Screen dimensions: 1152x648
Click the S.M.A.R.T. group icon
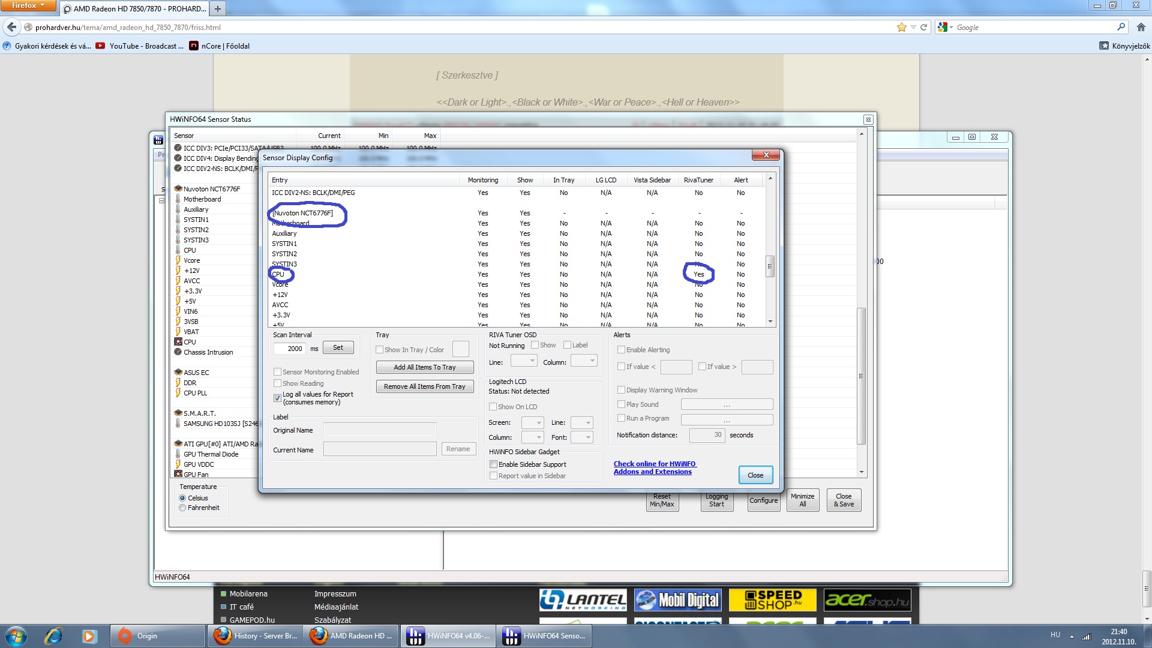178,413
